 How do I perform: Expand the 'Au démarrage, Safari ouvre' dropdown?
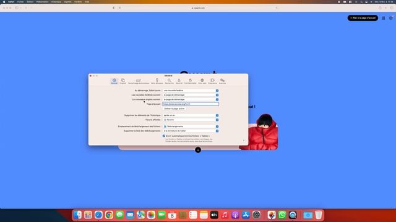coord(191,91)
